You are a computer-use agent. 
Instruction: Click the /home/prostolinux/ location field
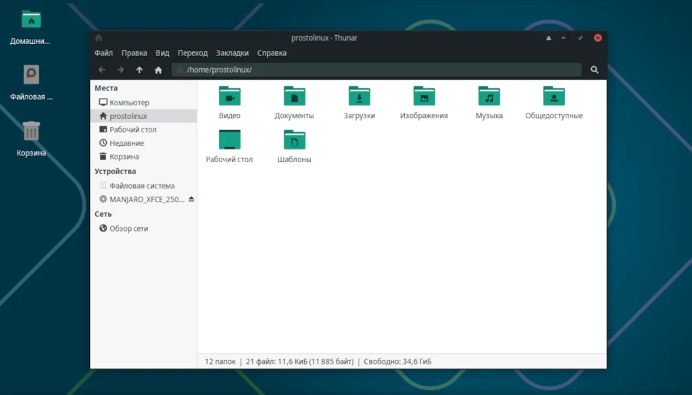click(x=376, y=70)
